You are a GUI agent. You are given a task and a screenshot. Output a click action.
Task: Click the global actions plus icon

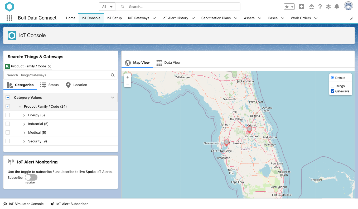pos(302,7)
